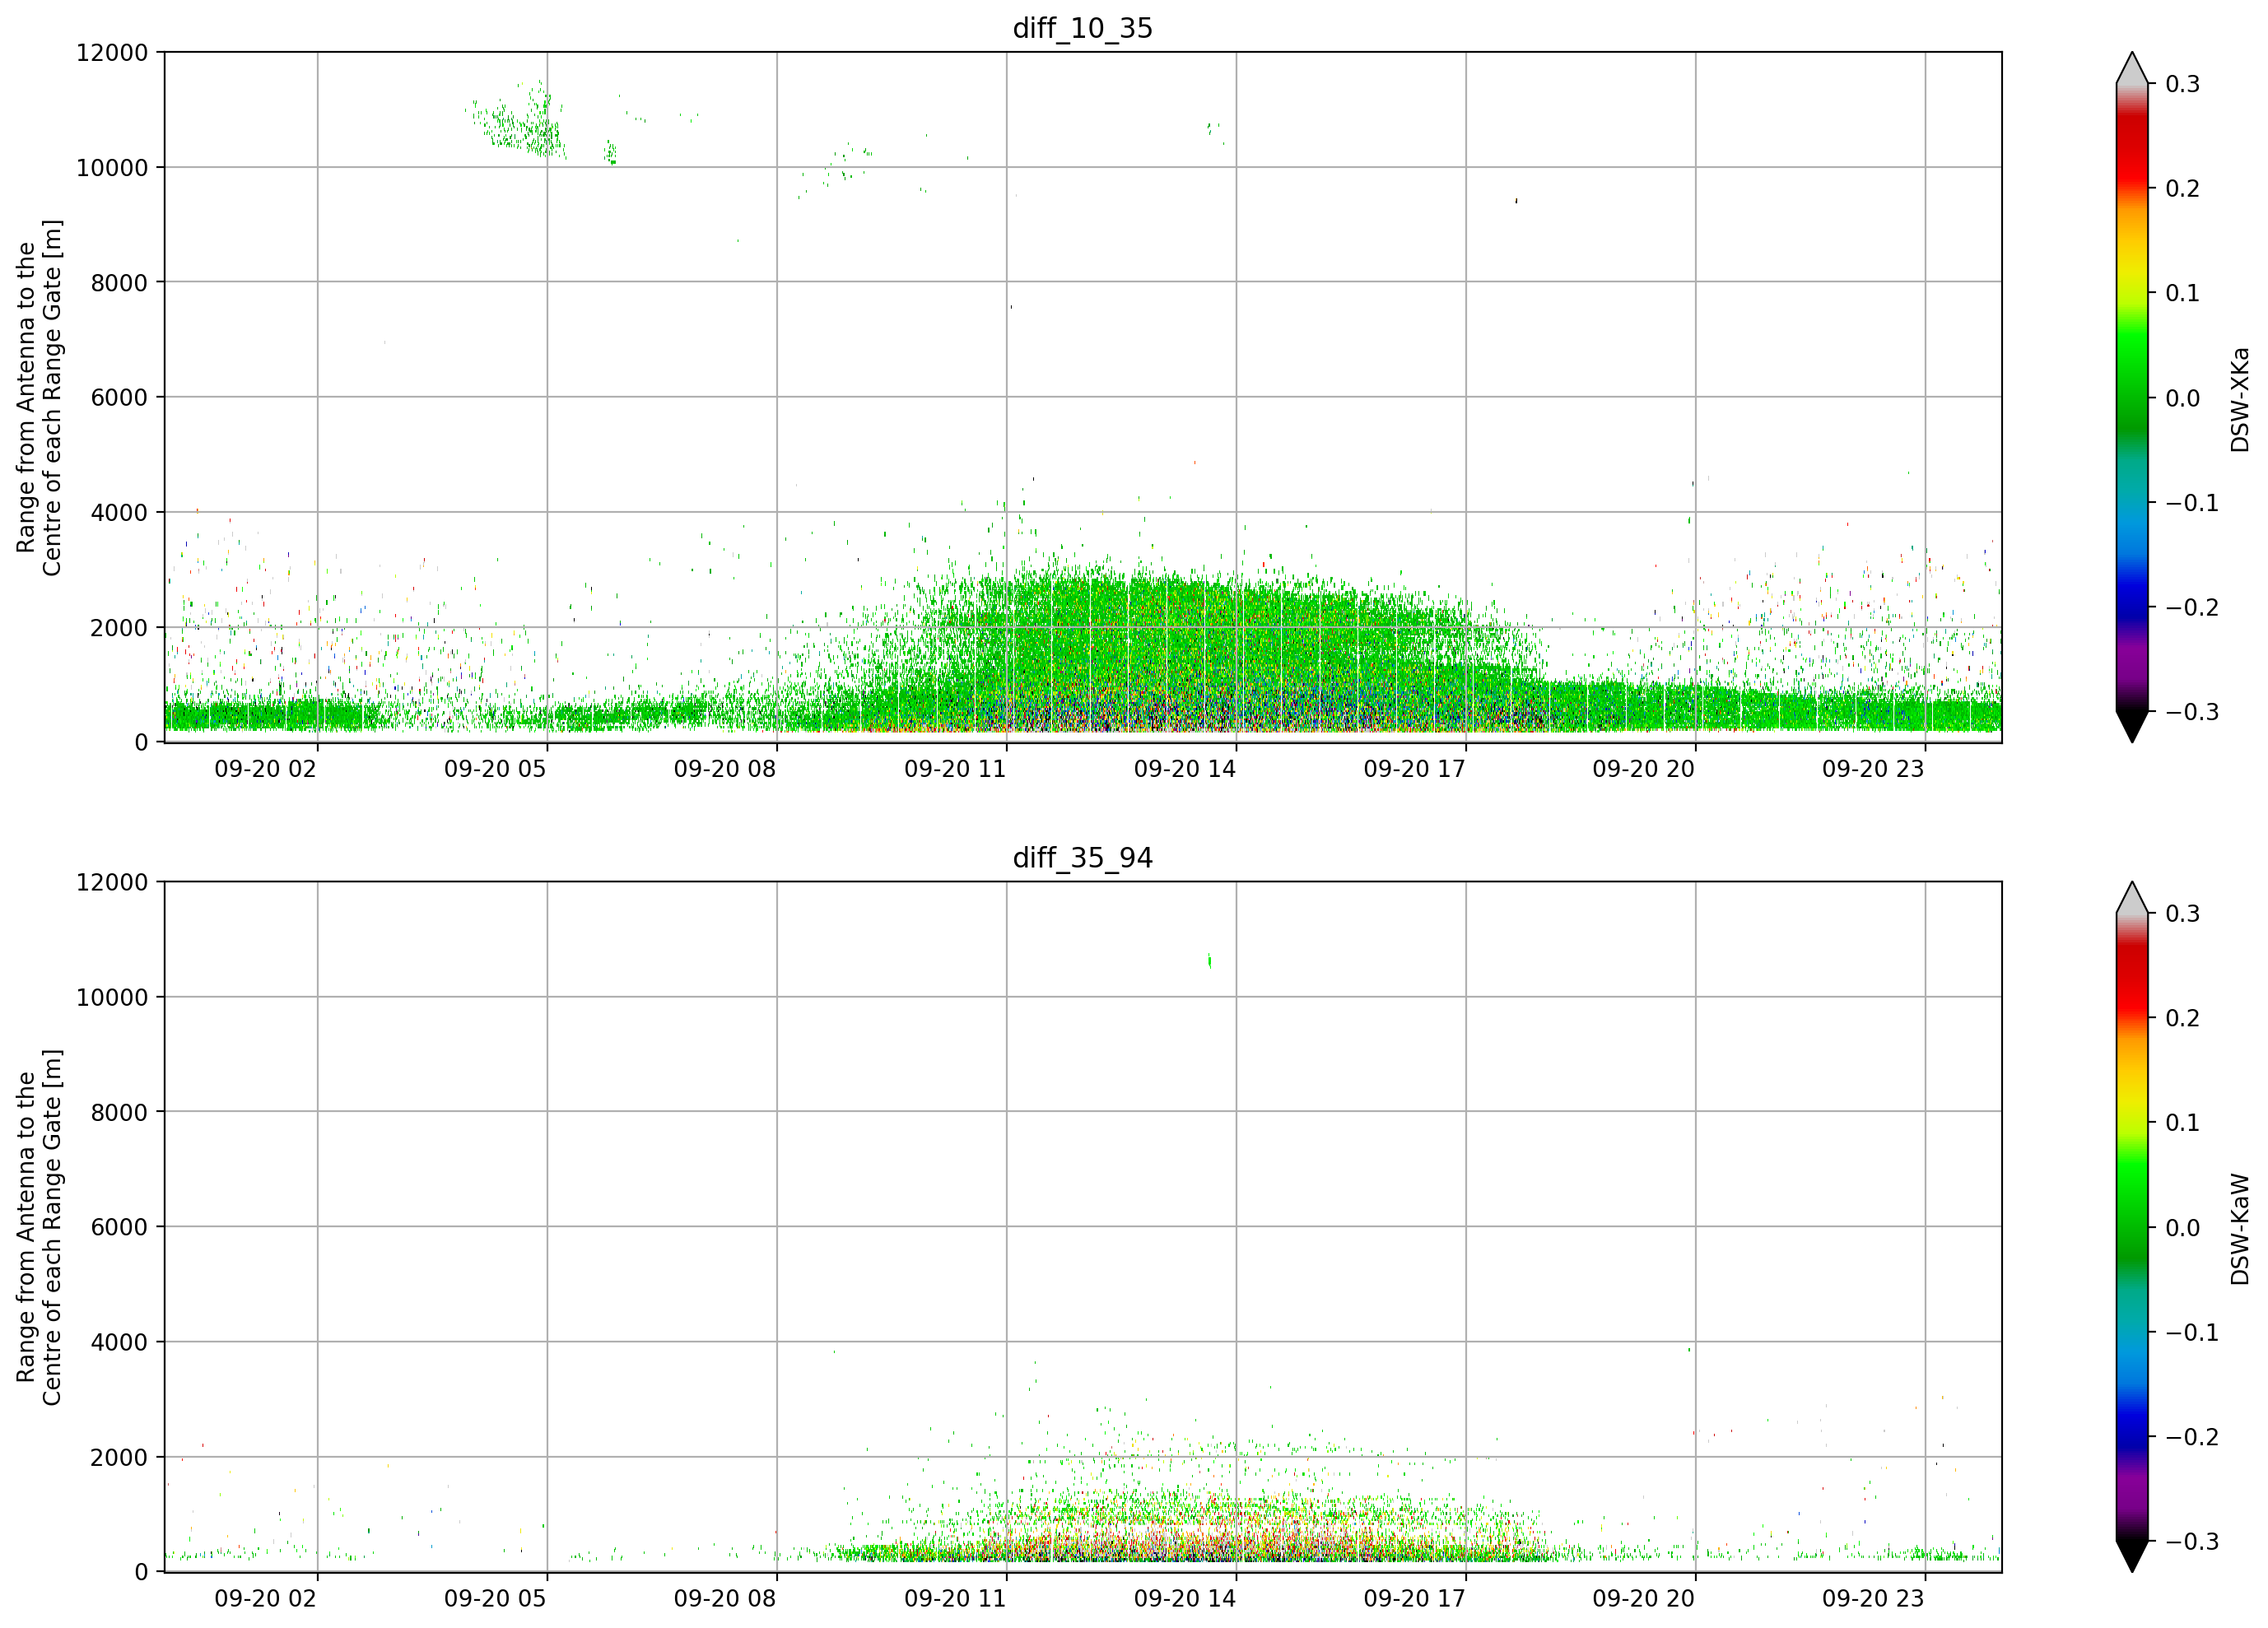
Task: Select the DSW-KaW colorbar label
Action: pos(2240,1229)
